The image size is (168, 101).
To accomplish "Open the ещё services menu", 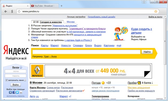I will [x=119, y=46].
